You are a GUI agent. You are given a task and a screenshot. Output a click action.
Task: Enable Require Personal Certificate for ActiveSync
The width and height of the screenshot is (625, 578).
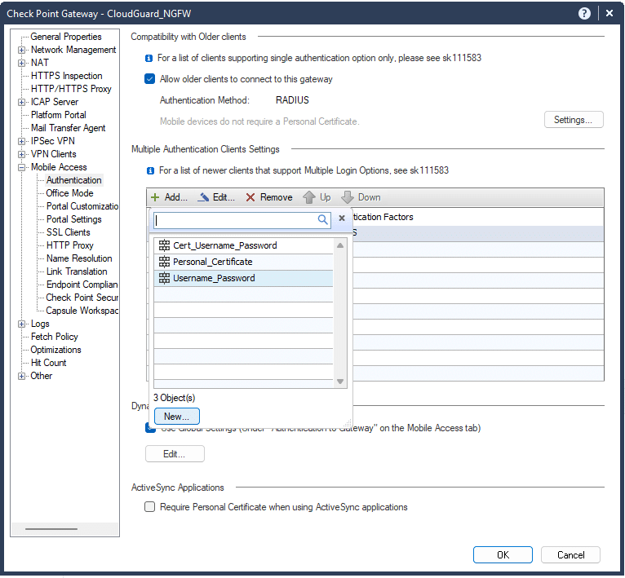[149, 507]
